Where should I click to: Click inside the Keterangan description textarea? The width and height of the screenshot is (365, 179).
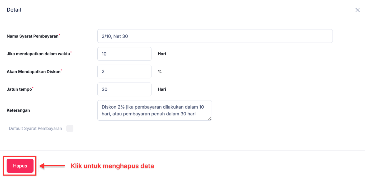pyautogui.click(x=154, y=110)
